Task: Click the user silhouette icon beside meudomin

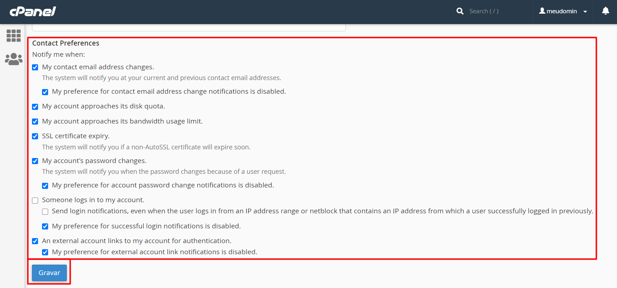Action: click(542, 11)
